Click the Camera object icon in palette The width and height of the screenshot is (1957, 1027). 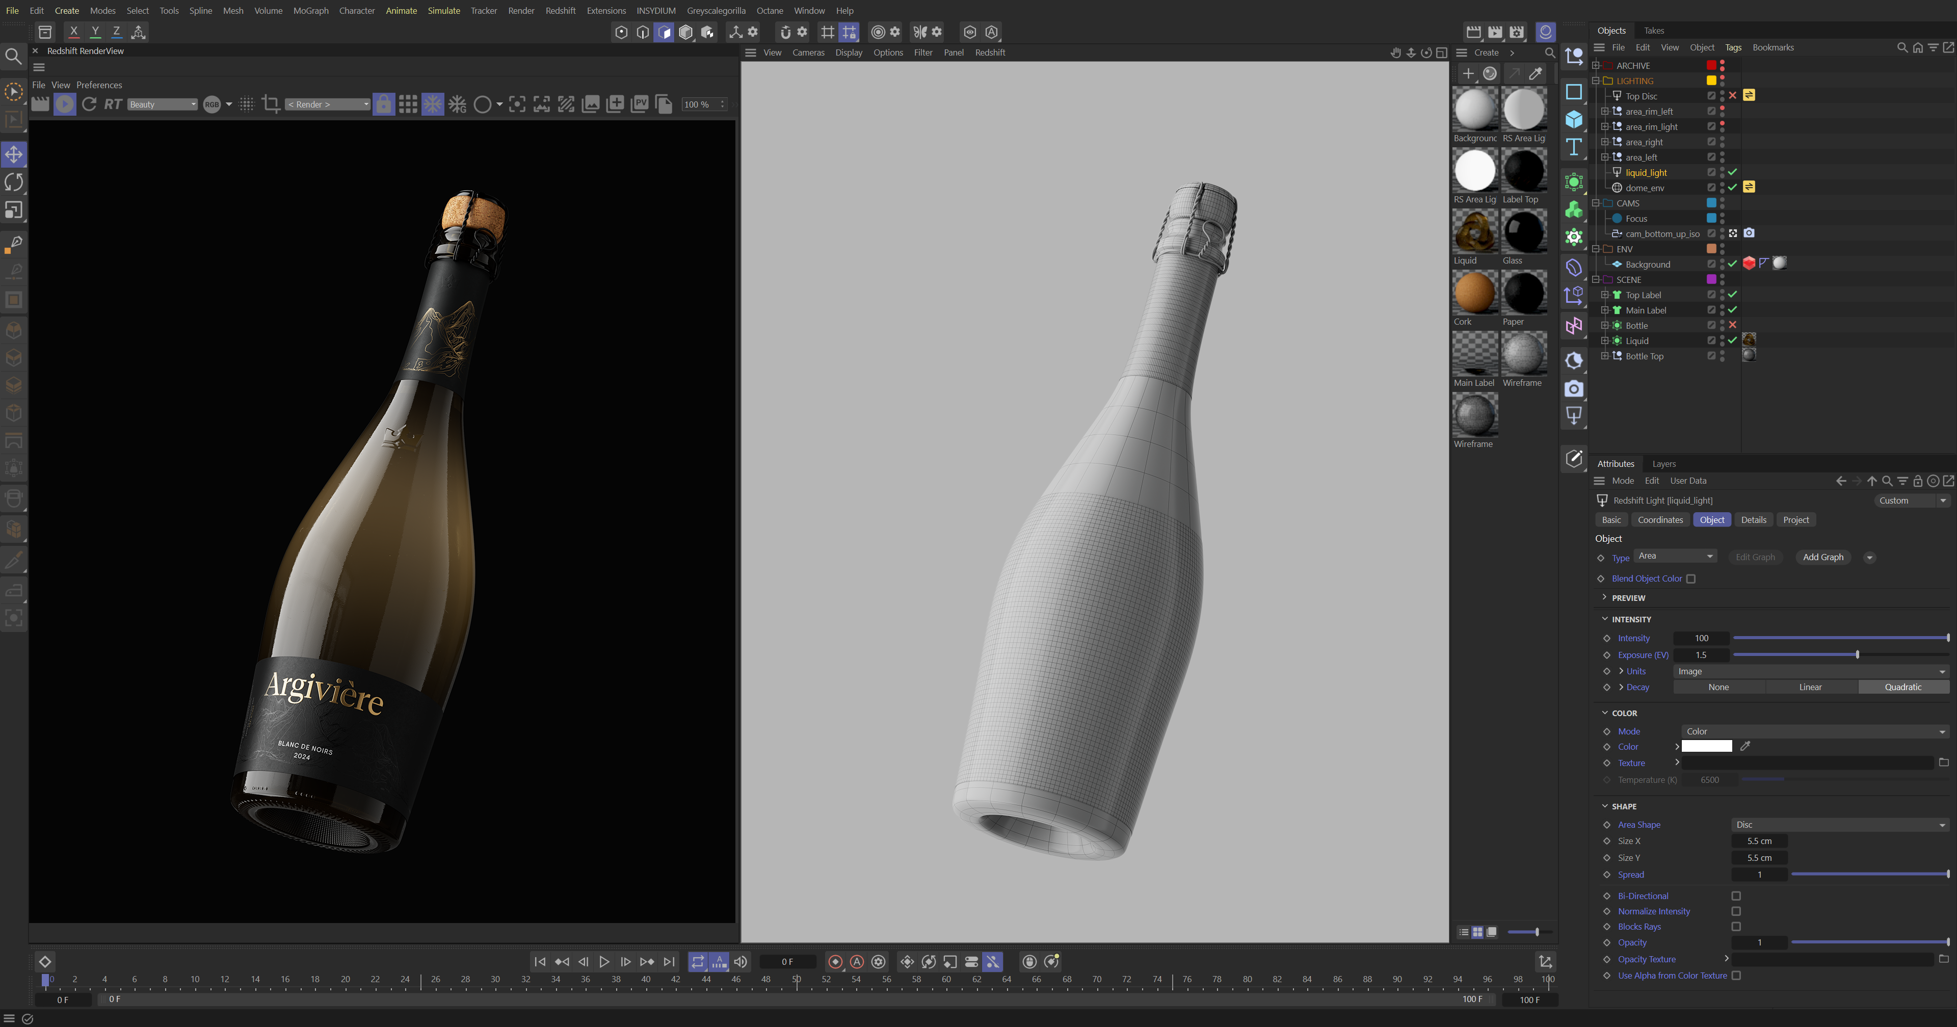[x=1573, y=389]
